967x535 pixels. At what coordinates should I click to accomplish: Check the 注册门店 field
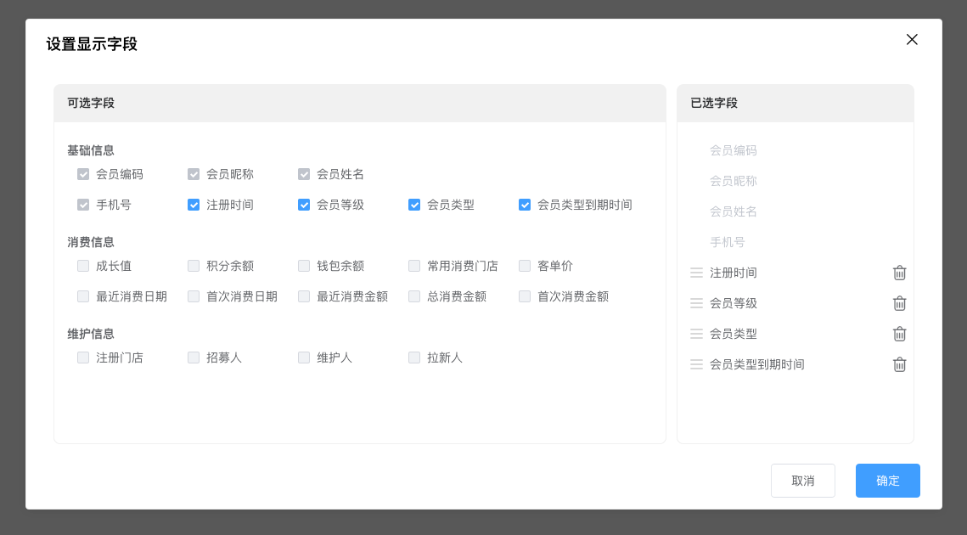[83, 358]
